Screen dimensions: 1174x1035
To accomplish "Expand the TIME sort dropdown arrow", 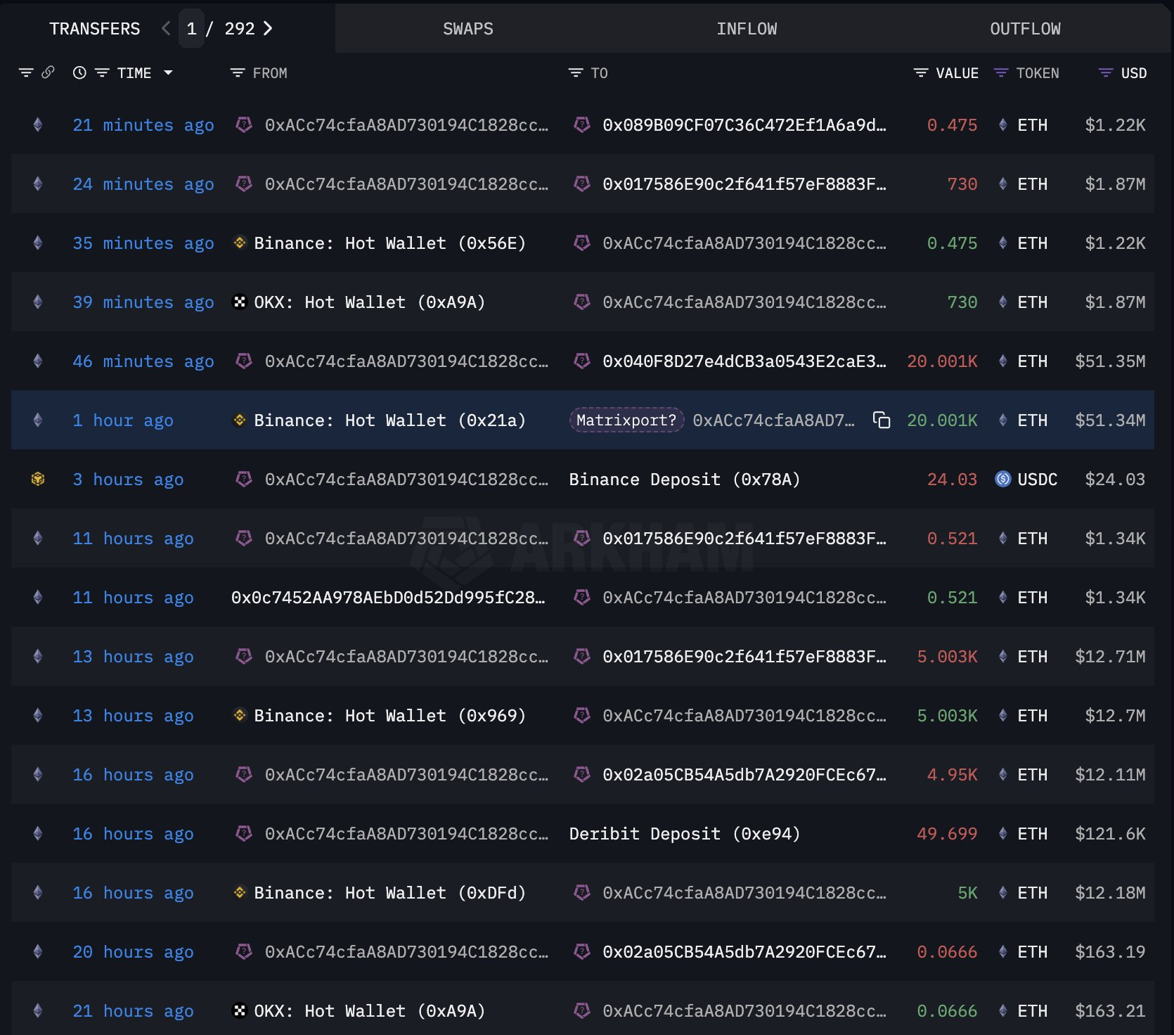I will click(168, 72).
